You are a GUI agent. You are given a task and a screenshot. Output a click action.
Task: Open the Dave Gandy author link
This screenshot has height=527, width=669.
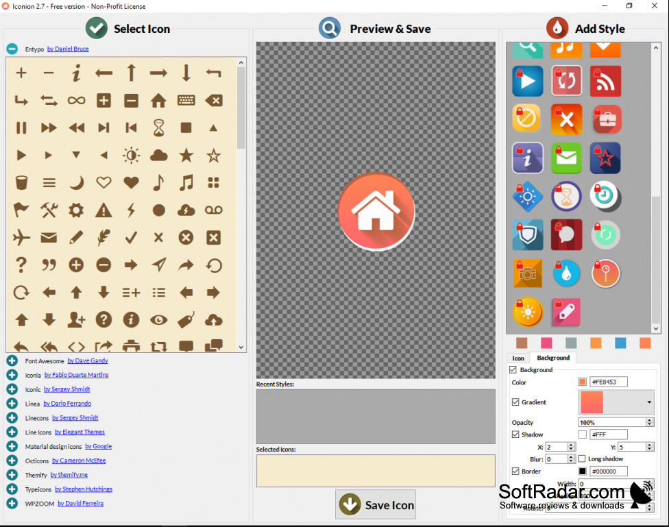(x=88, y=360)
